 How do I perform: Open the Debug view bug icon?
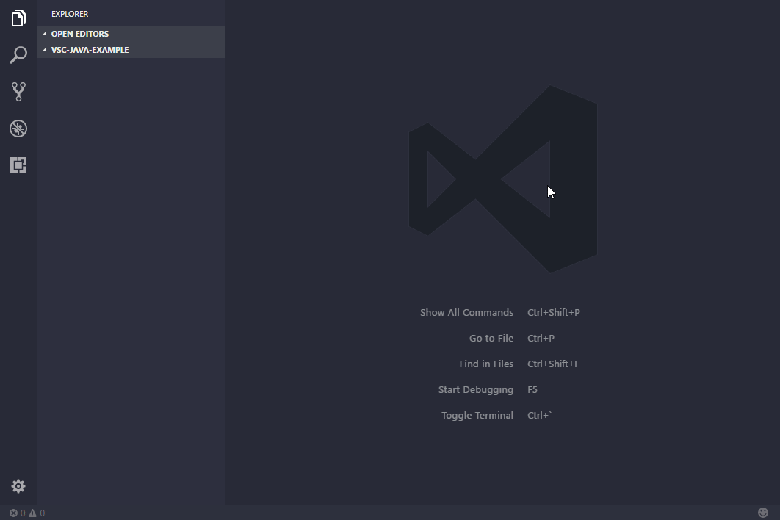point(18,129)
